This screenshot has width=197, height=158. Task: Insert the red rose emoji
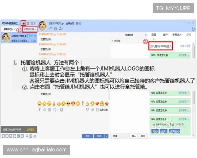[x=83, y=104]
